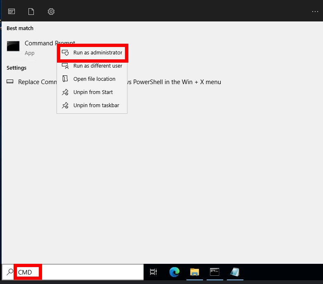Choose Run as different user
The image size is (323, 284).
(x=92, y=66)
